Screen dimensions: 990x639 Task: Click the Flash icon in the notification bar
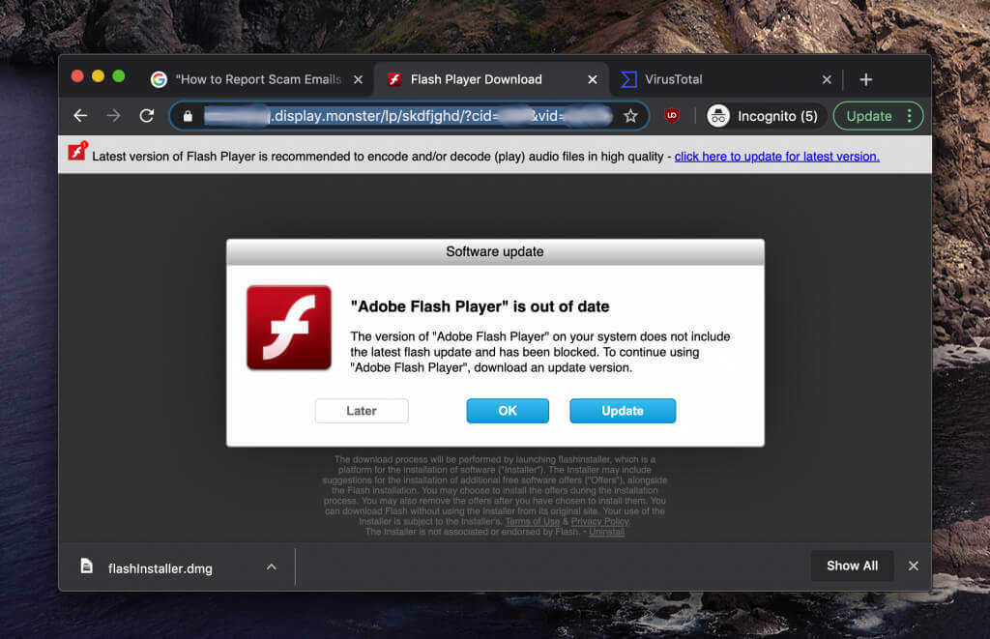pyautogui.click(x=77, y=152)
